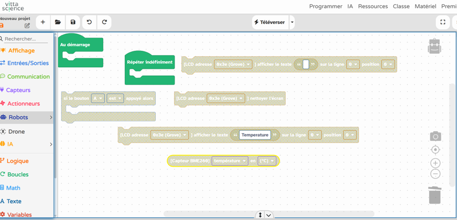457x220 pixels.
Task: Zoom in on the workspace
Action: [435, 163]
